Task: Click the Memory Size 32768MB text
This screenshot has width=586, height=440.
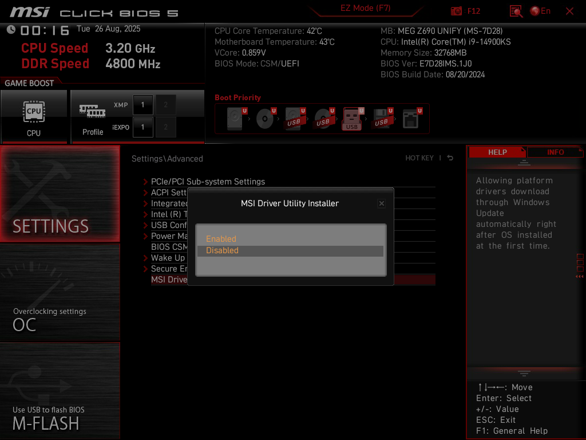Action: tap(423, 53)
